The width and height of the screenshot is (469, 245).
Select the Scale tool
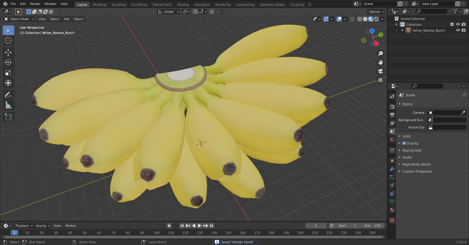[x=8, y=73]
